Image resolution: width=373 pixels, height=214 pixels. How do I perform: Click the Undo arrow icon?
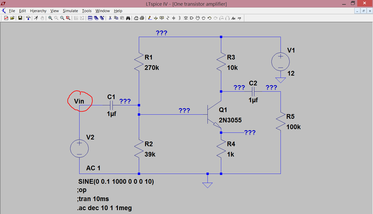(210, 18)
